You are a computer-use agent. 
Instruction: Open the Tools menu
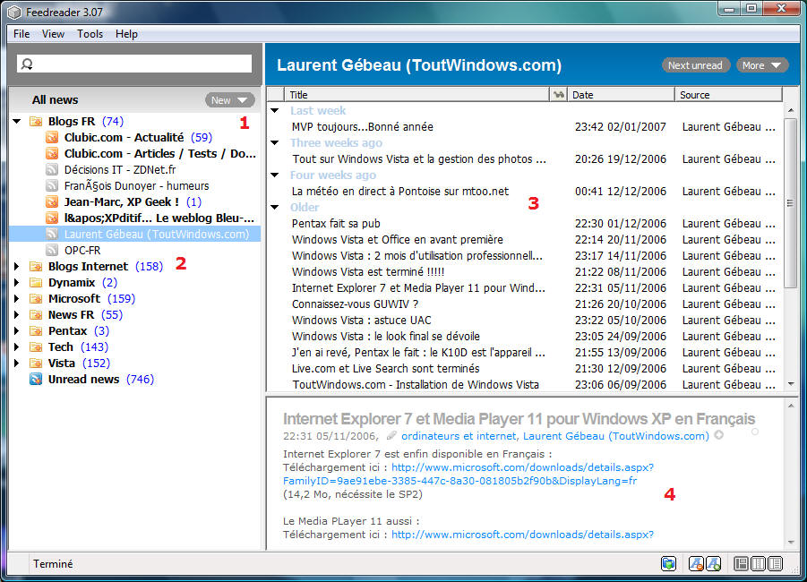pyautogui.click(x=90, y=33)
